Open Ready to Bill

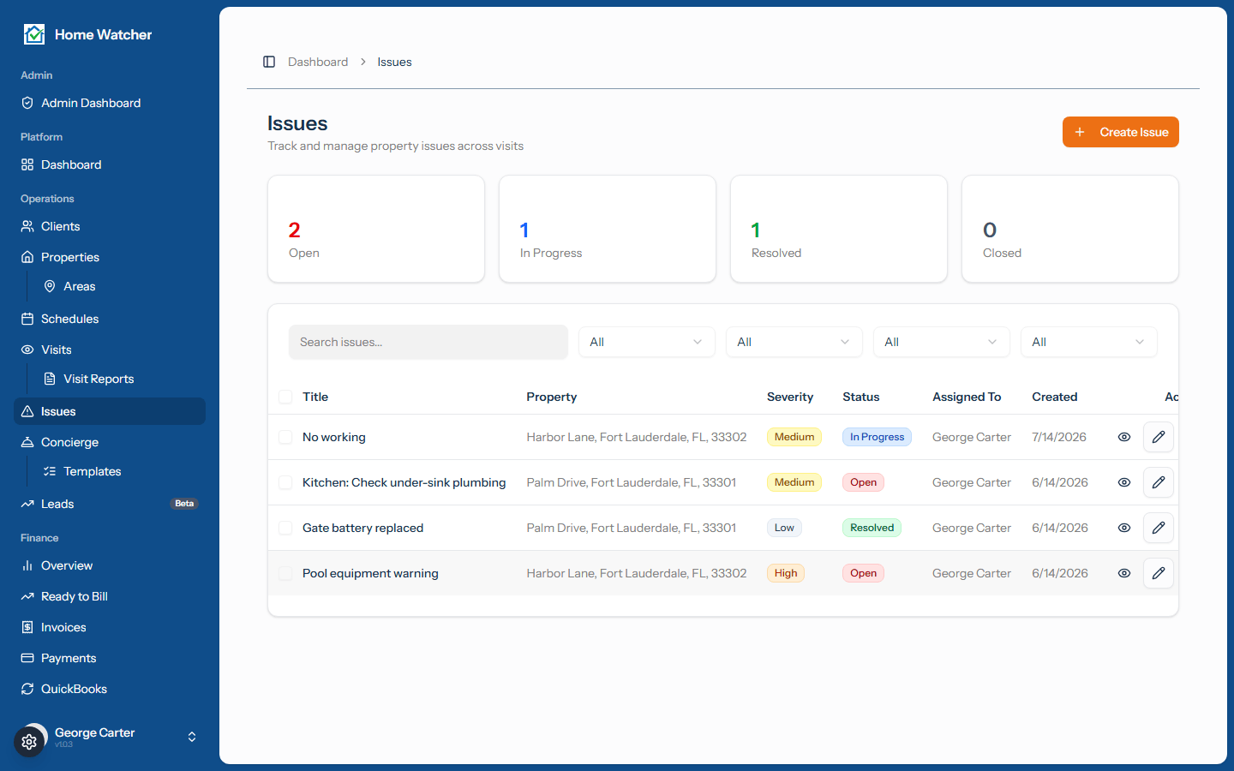[110, 596]
